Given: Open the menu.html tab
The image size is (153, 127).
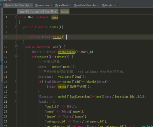Looking at the screenshot, I should pyautogui.click(x=44, y=5).
